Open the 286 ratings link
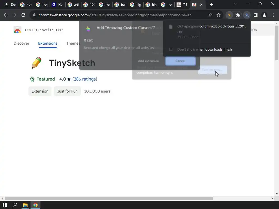279x209 pixels. [x=85, y=79]
